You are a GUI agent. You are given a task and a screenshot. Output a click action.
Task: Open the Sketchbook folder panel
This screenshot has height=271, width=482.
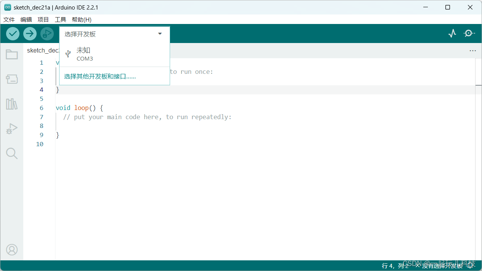point(12,54)
